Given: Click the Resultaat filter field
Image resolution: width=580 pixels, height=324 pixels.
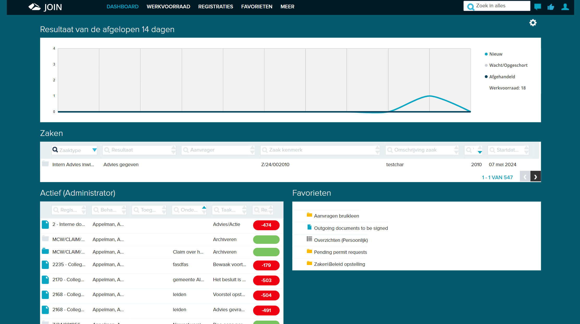Looking at the screenshot, I should [x=139, y=150].
